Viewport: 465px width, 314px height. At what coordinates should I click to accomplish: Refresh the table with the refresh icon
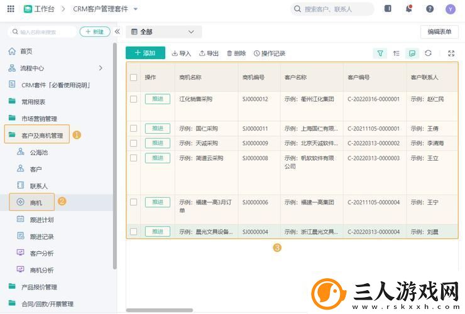coord(428,53)
